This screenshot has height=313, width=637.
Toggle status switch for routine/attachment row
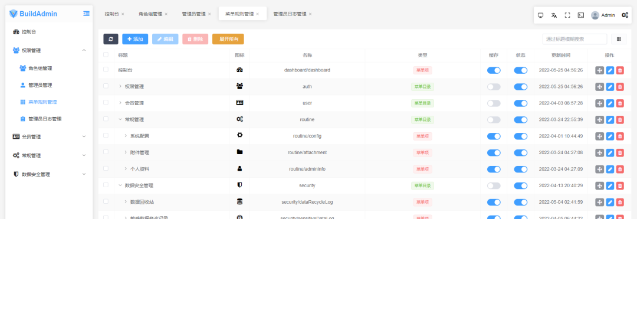(521, 152)
